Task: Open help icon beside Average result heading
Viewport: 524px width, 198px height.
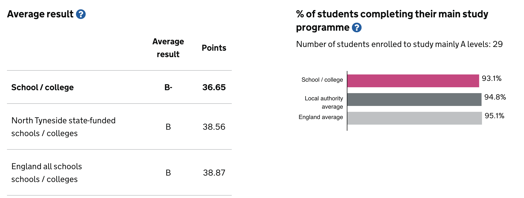Action: click(x=81, y=14)
